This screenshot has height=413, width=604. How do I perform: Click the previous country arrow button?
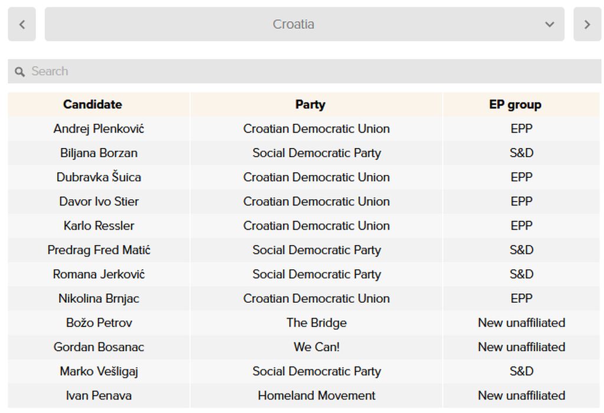tap(22, 24)
